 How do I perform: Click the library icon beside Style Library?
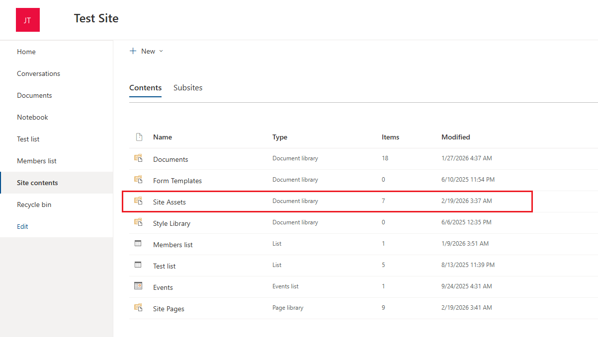click(x=138, y=222)
